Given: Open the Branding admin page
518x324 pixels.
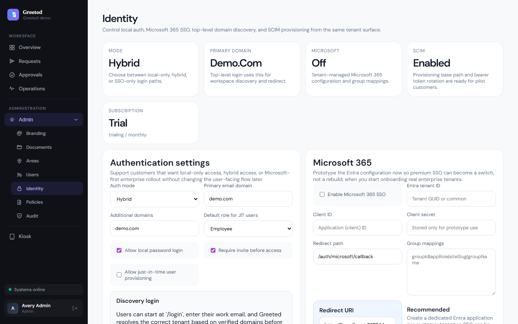Looking at the screenshot, I should click(47, 133).
